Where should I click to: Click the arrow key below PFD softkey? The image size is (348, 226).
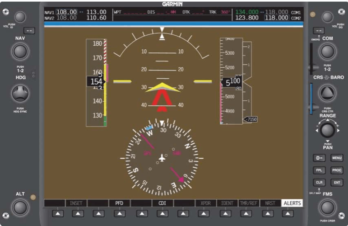point(120,214)
